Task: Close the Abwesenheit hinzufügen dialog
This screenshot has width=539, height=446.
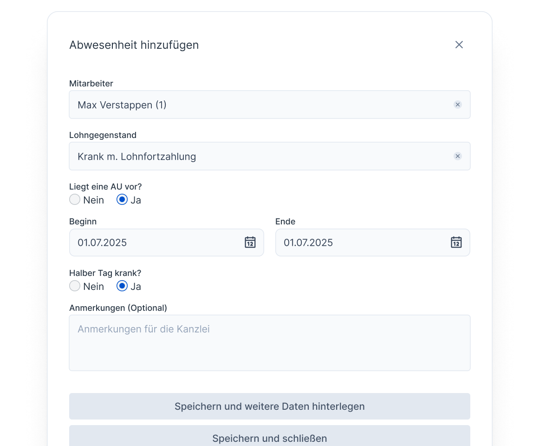Action: point(459,45)
